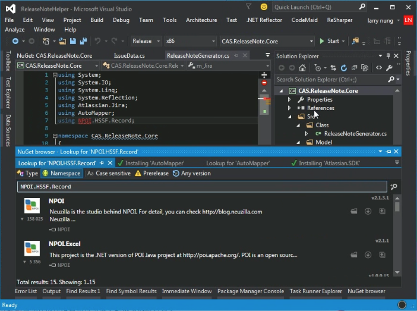Open the Architecture menu

point(201,20)
